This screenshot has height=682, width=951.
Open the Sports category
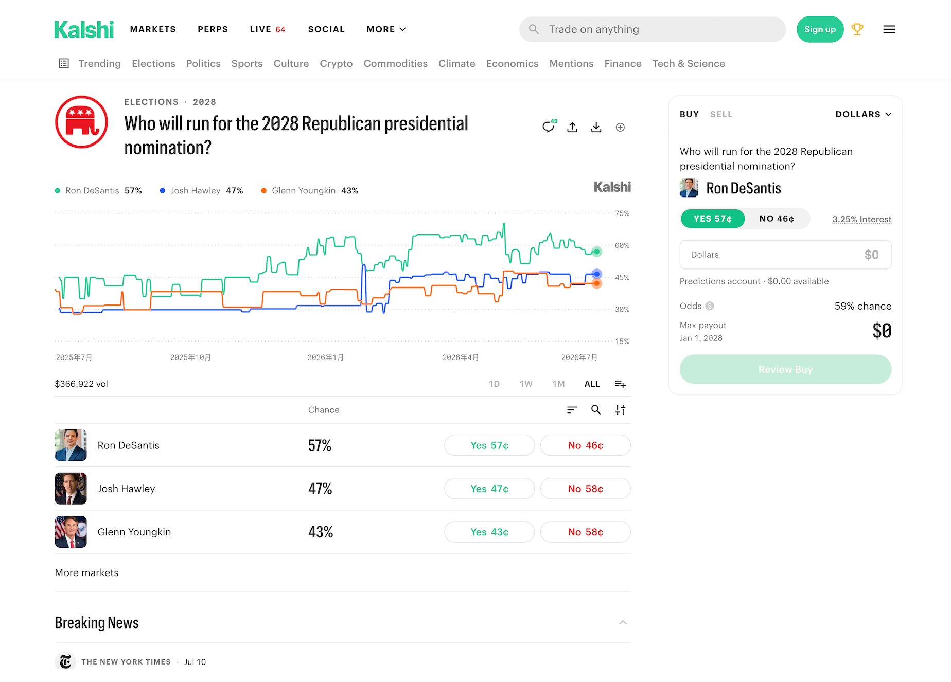pos(247,63)
